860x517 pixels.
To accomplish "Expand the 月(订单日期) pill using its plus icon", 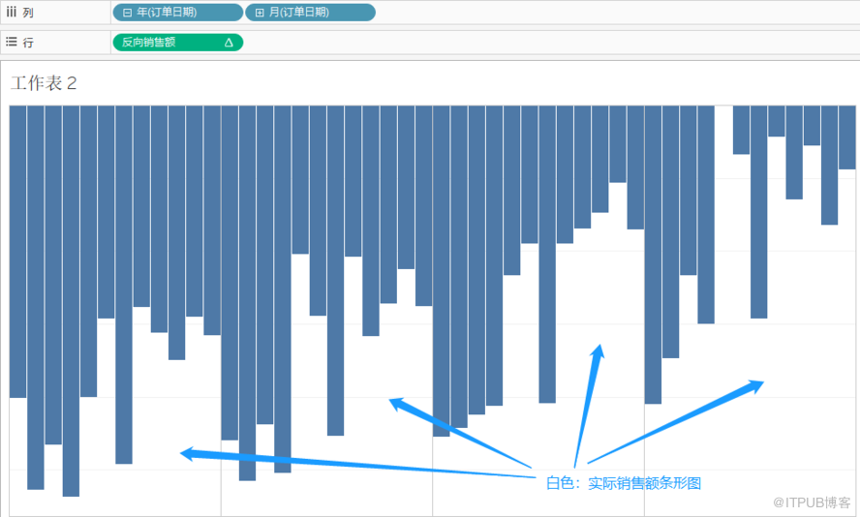I will coord(260,13).
